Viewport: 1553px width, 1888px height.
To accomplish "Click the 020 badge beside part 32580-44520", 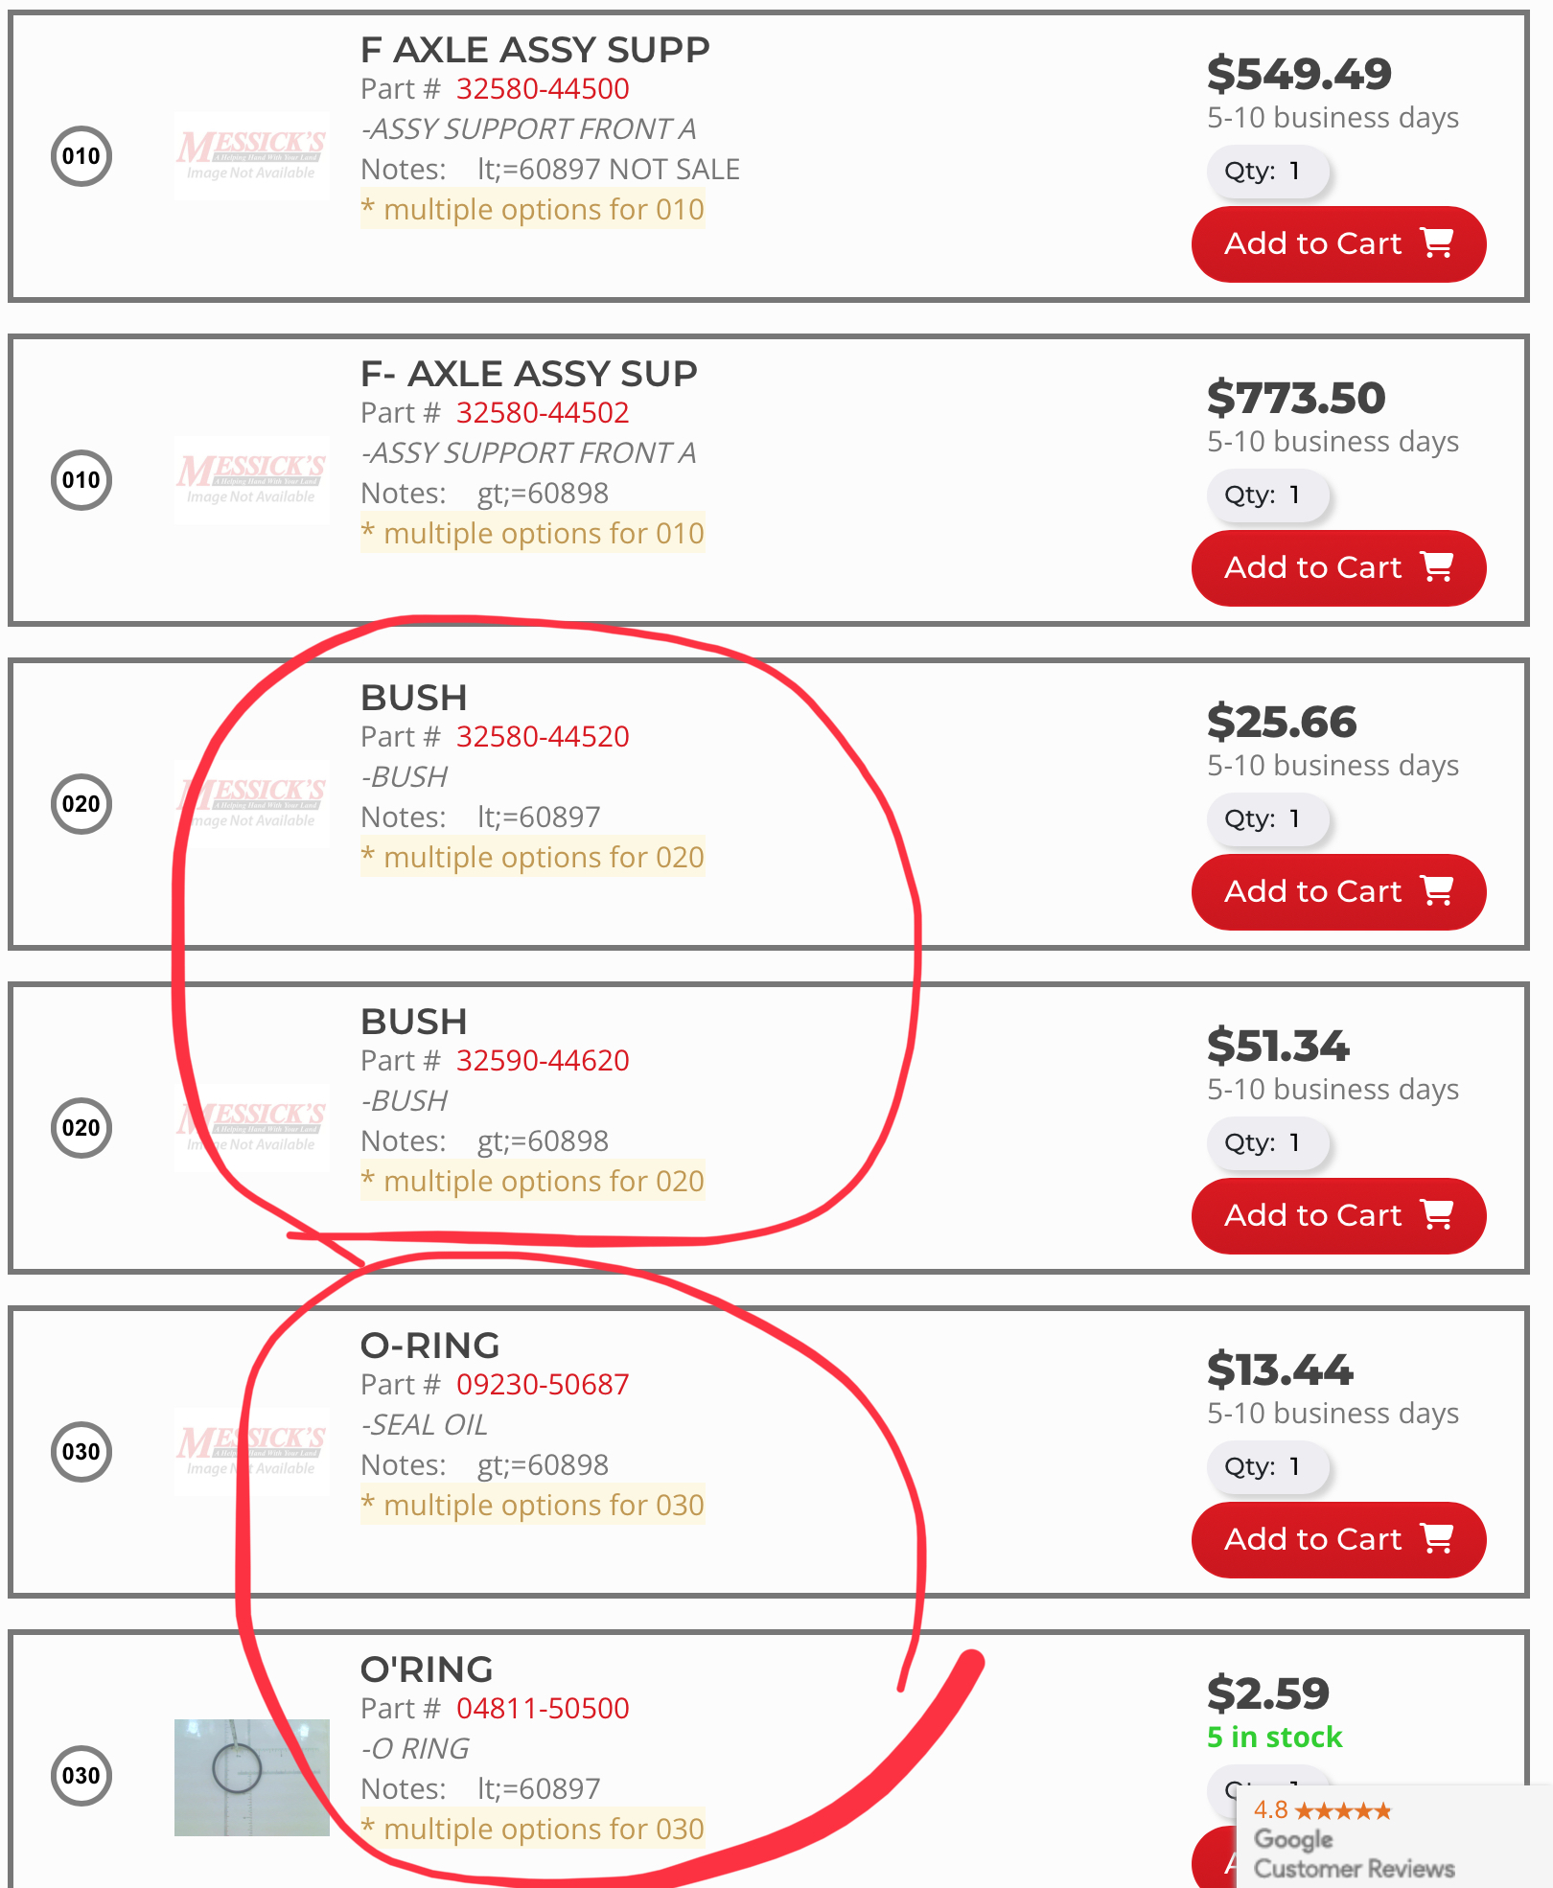I will point(81,804).
